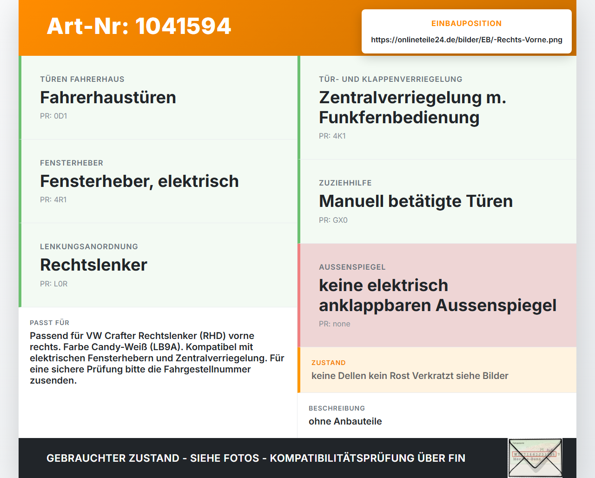Select the 'Passend für VW Crafter' paragraph

157,358
